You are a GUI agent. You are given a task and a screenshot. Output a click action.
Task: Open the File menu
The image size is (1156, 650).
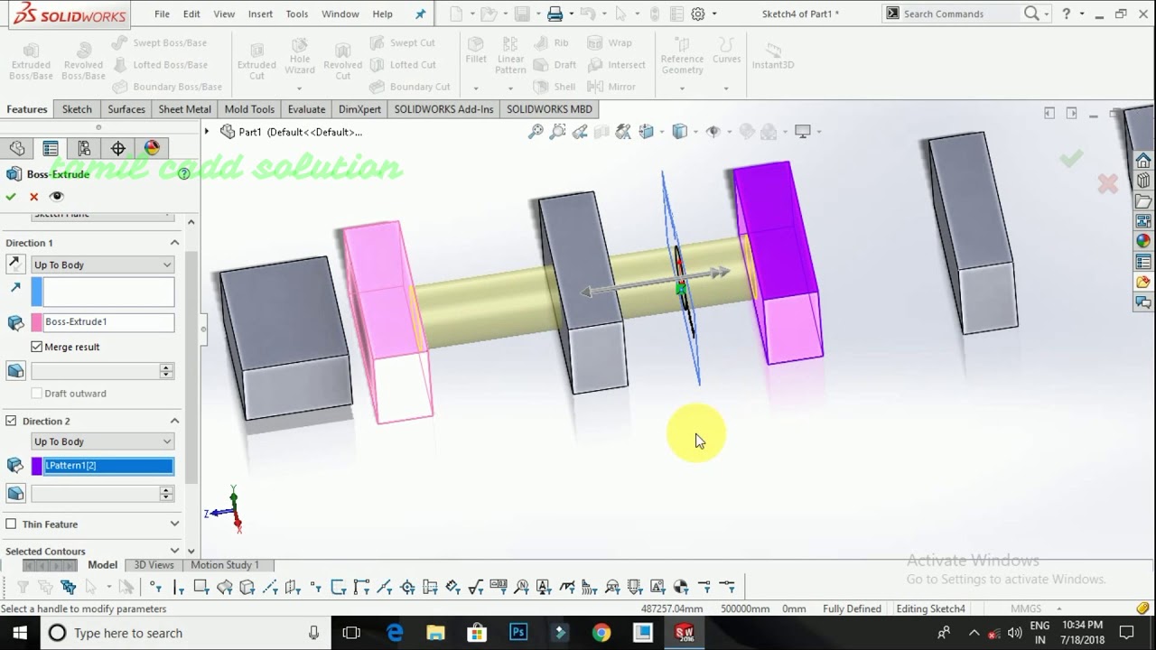pyautogui.click(x=162, y=14)
